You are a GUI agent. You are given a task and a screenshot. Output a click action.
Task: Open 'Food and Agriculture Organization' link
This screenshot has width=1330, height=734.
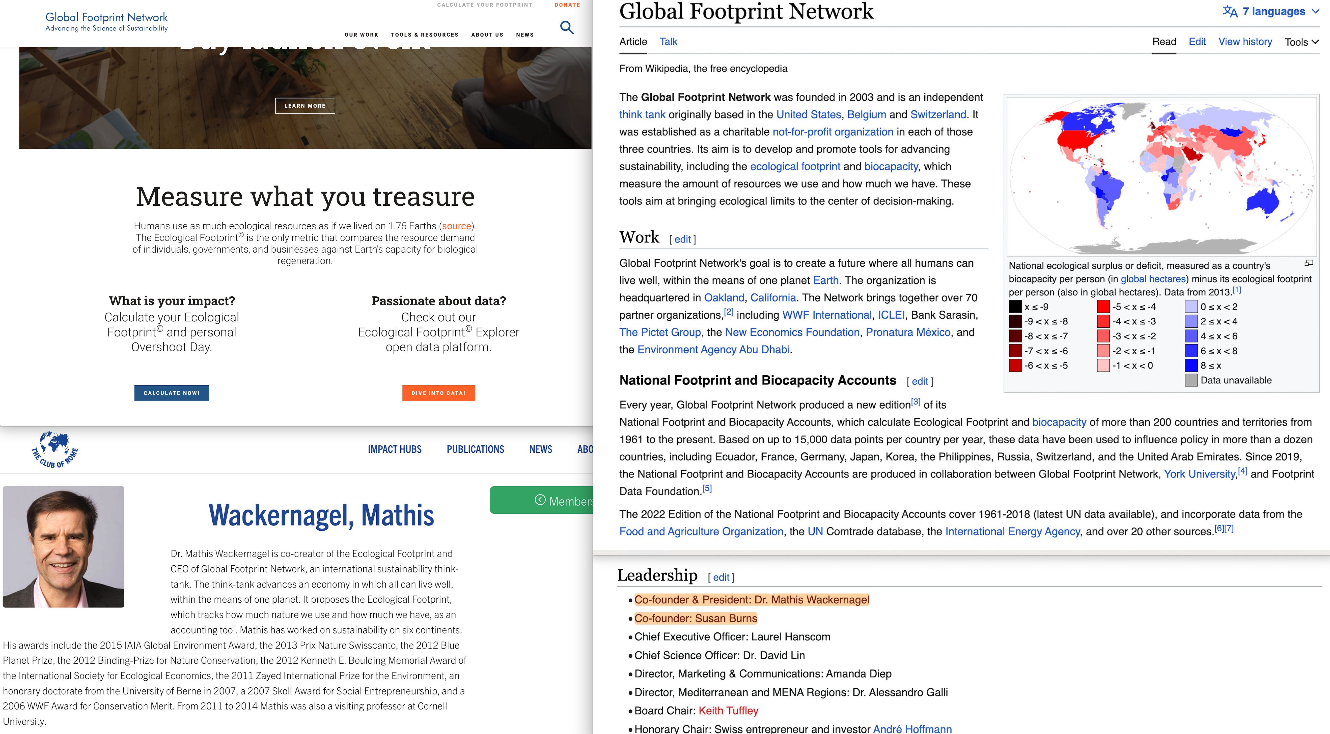pos(701,531)
